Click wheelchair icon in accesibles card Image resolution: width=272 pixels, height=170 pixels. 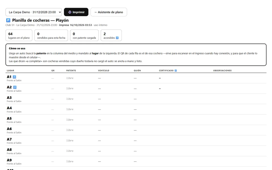pos(117,38)
